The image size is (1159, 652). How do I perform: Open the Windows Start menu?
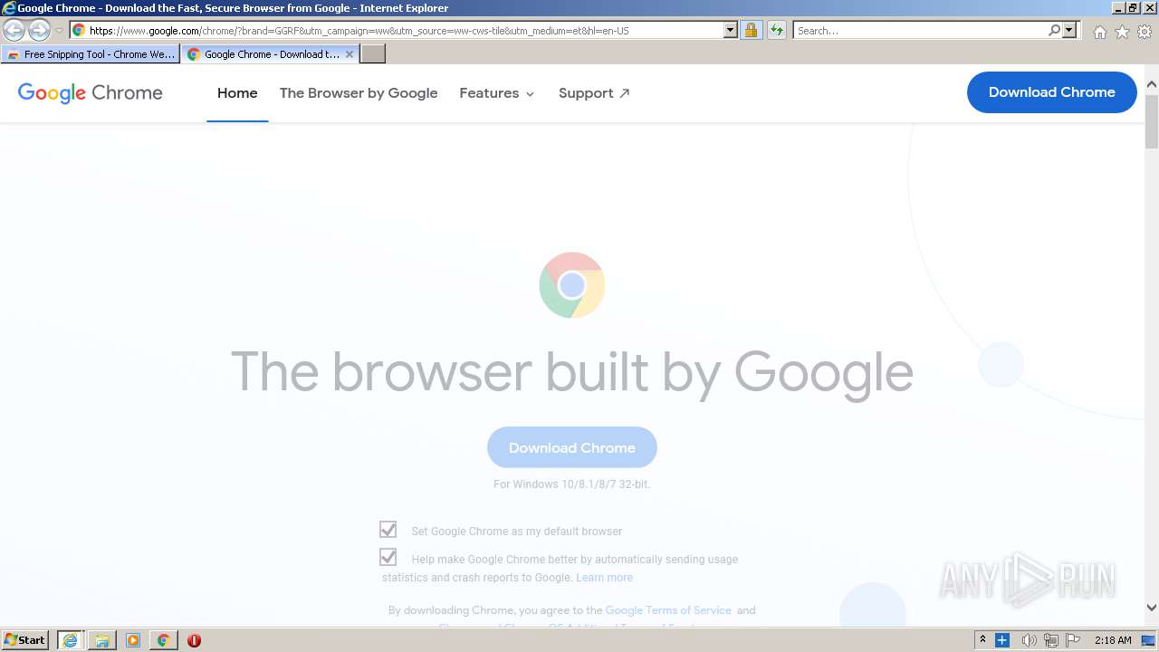(25, 640)
